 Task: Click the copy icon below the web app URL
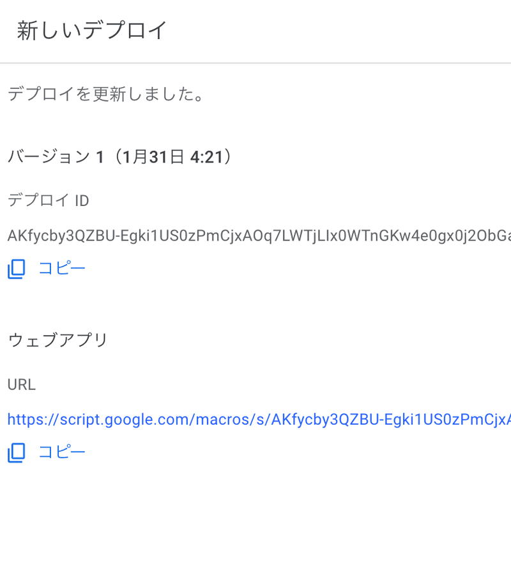[17, 453]
